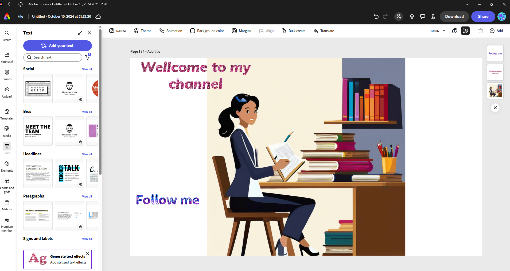The height and width of the screenshot is (271, 510).
Task: Open Your stuff folder
Action: pos(7,58)
